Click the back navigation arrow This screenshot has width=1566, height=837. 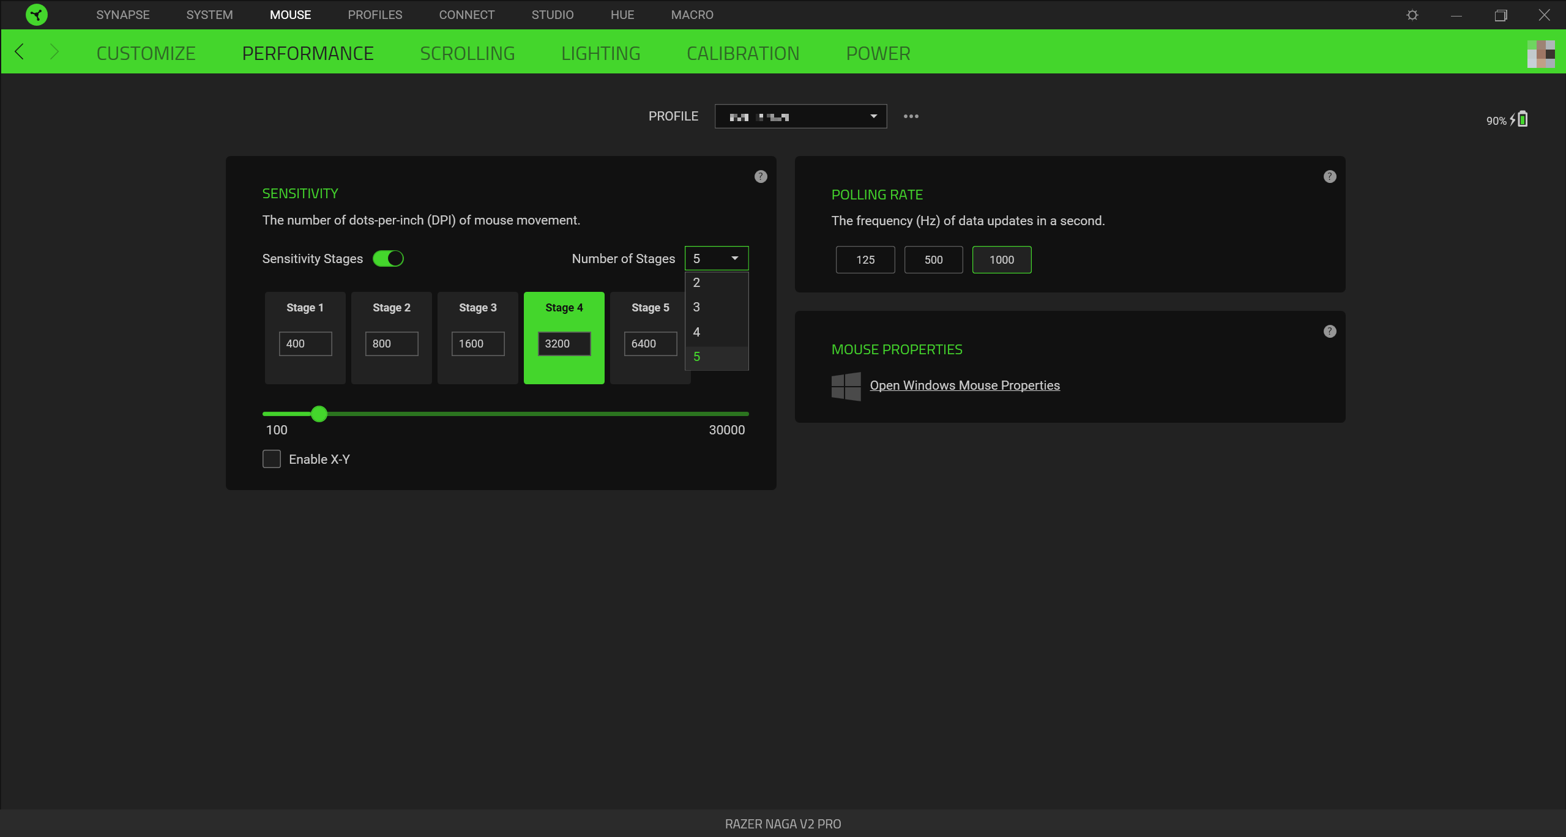click(20, 52)
